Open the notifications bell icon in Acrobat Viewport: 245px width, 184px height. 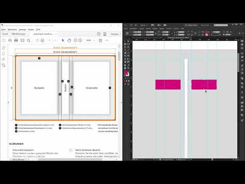pyautogui.click(x=99, y=34)
